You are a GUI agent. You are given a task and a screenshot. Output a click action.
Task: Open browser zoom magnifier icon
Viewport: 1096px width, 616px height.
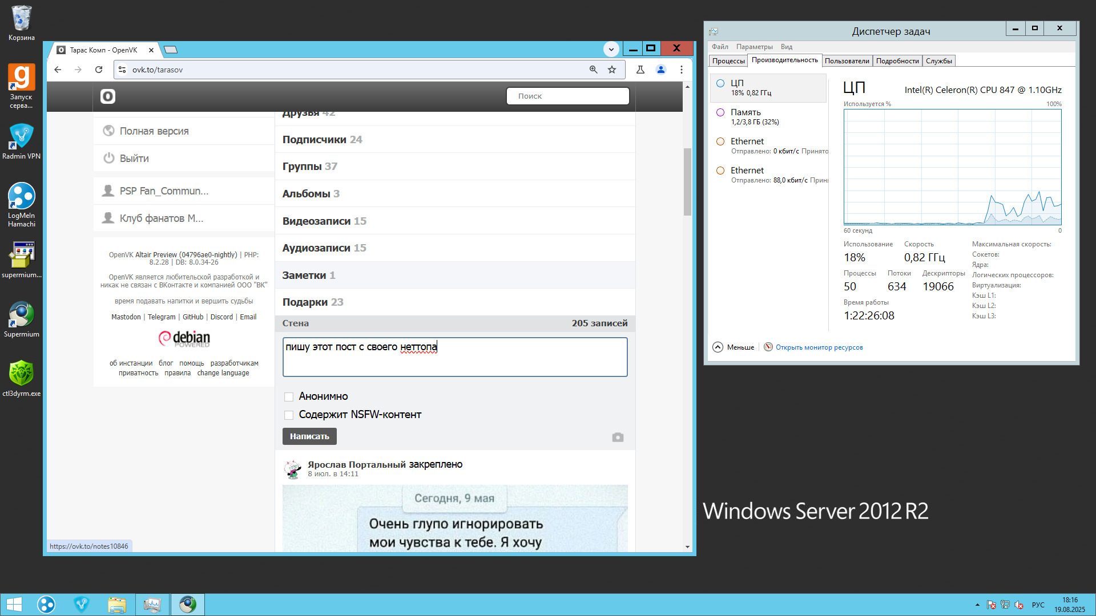click(x=594, y=70)
